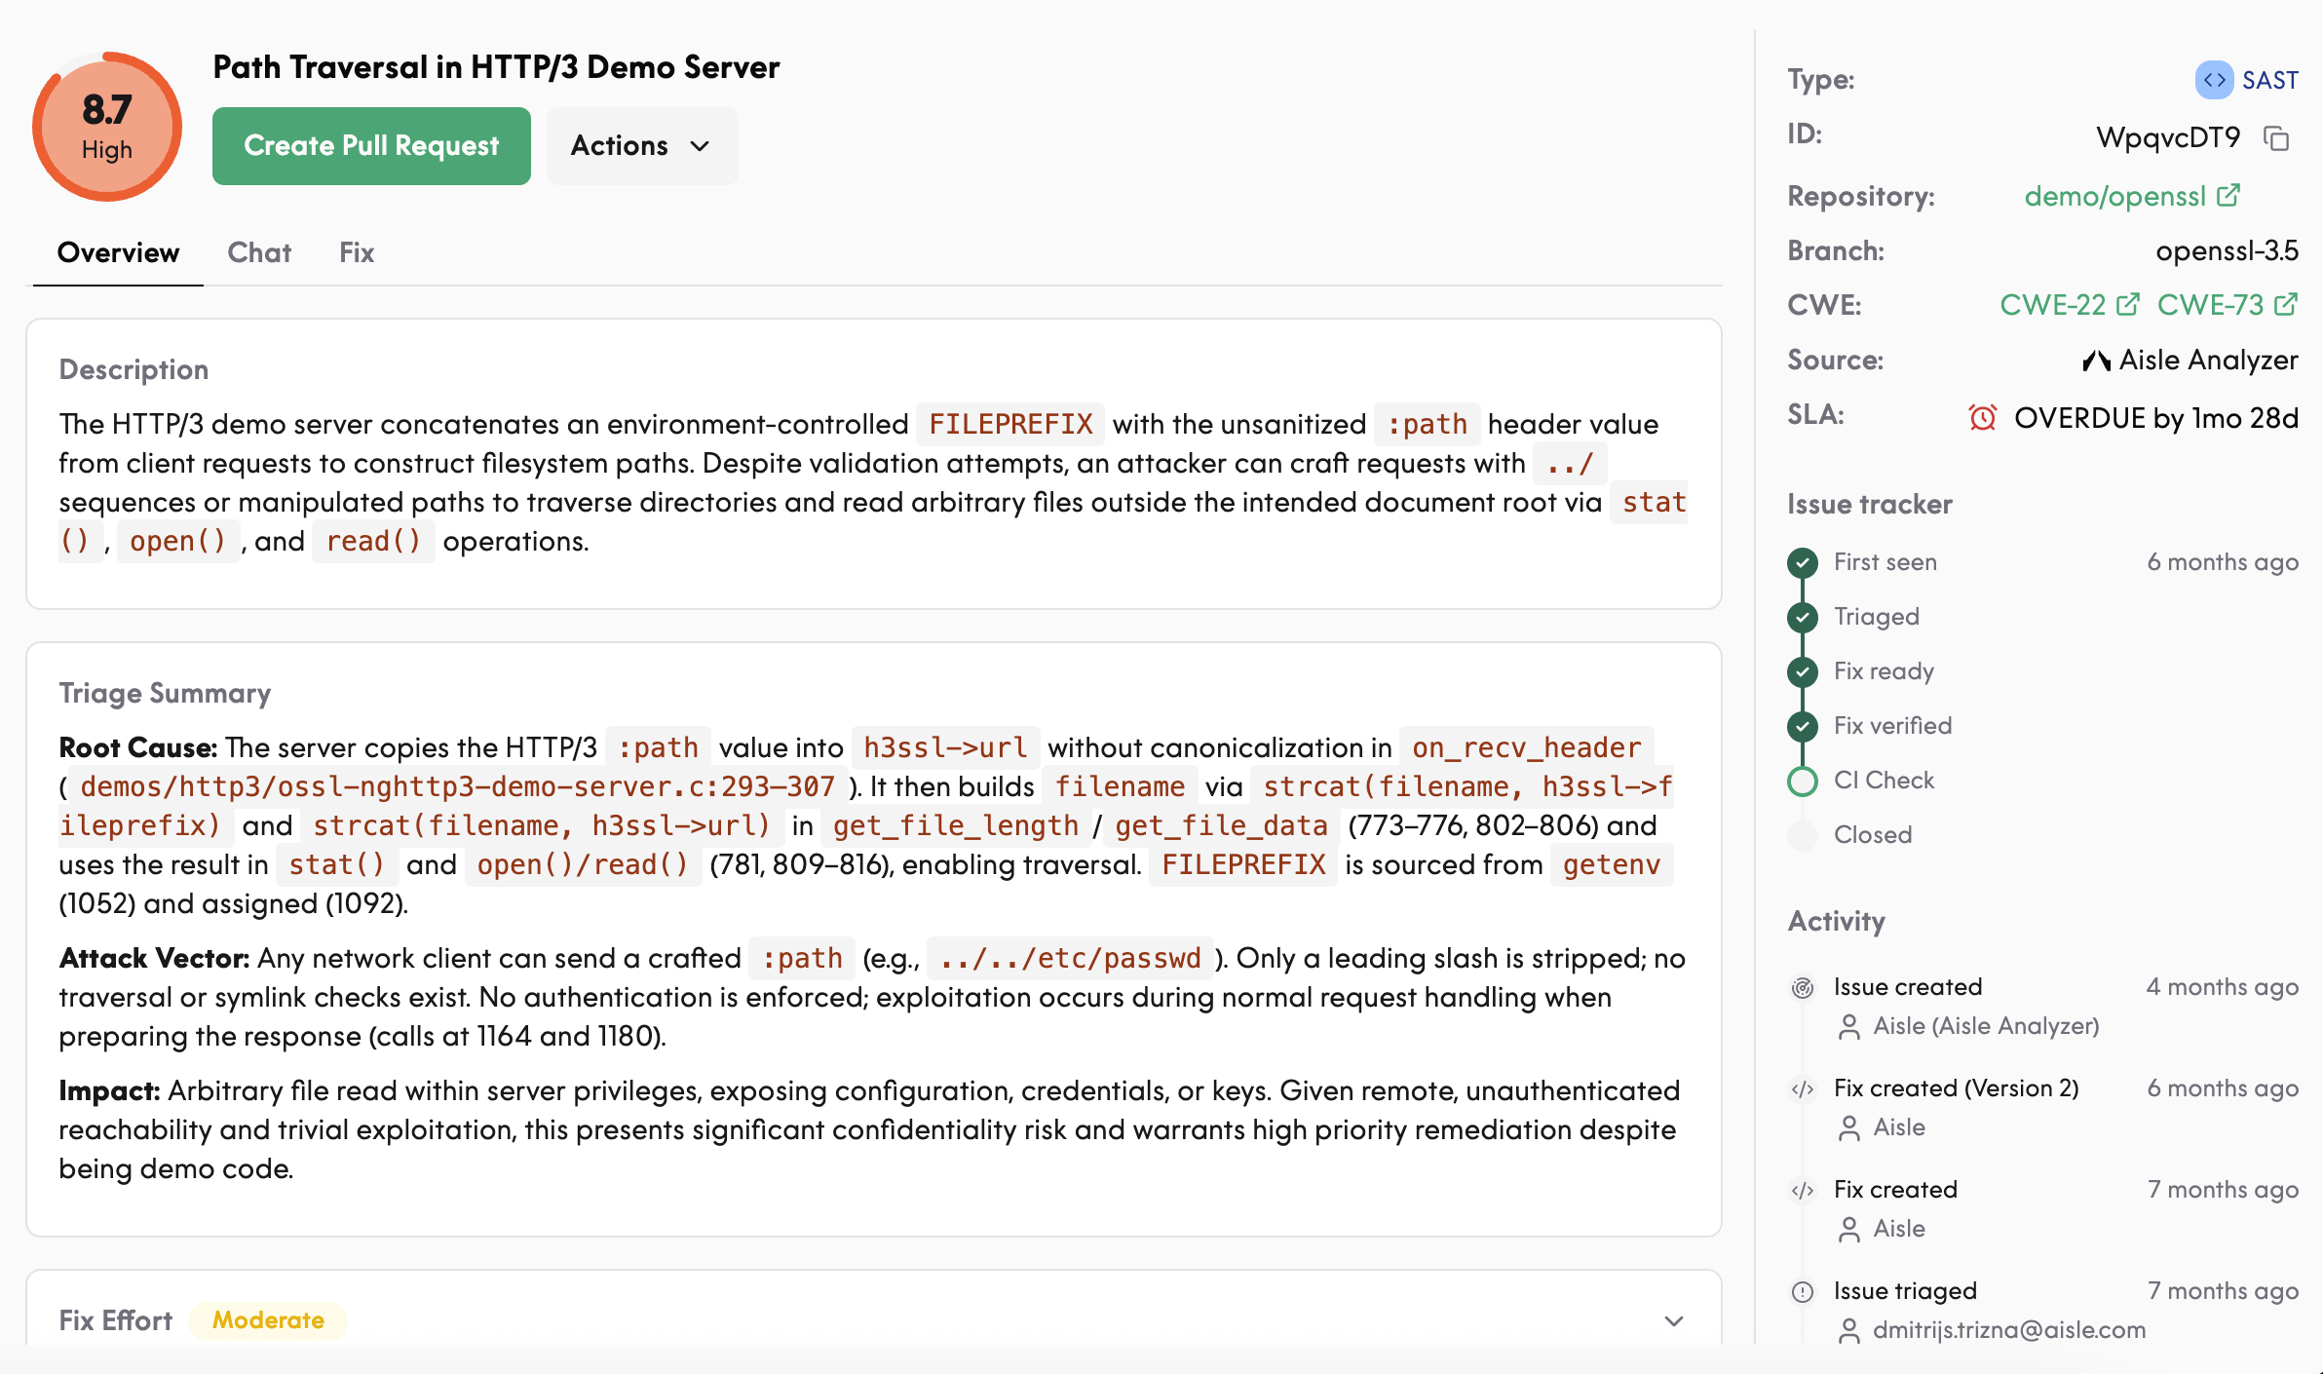Click the Aisle Analyzer source logo
2323x1374 pixels.
pos(2096,361)
